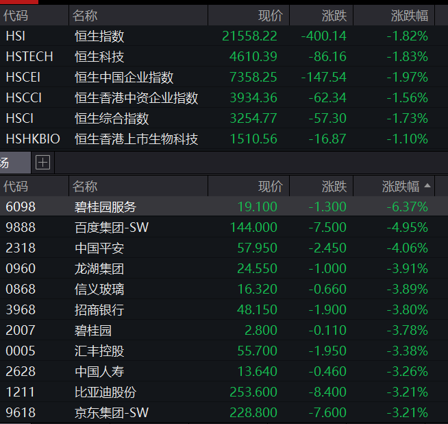Click the HSHKBIO index code
Image resolution: width=448 pixels, height=424 pixels.
(x=33, y=139)
